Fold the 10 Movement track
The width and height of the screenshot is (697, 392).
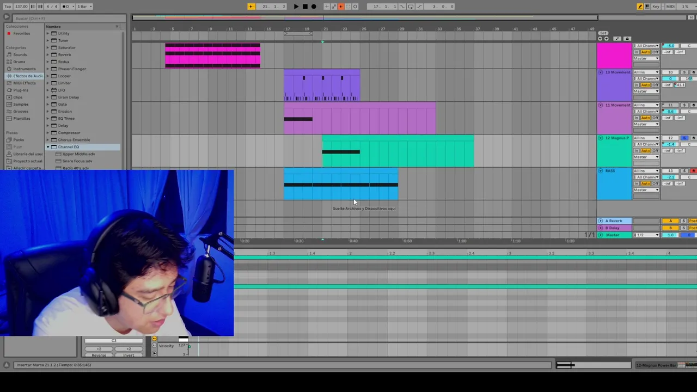pyautogui.click(x=601, y=72)
